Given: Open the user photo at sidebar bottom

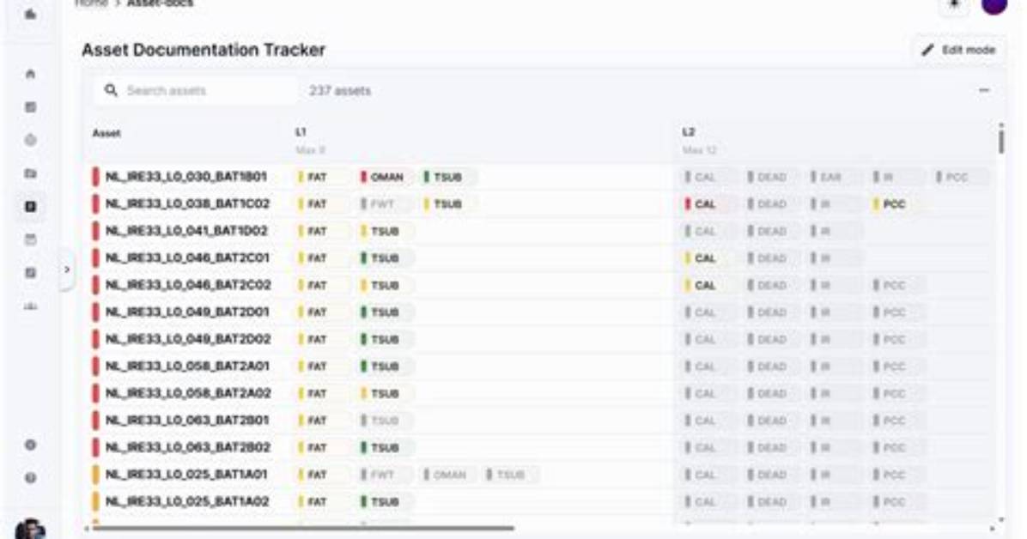Looking at the screenshot, I should coord(30,530).
